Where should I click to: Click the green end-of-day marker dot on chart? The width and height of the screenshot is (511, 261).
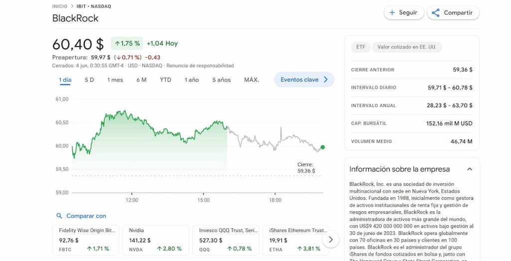tap(323, 147)
